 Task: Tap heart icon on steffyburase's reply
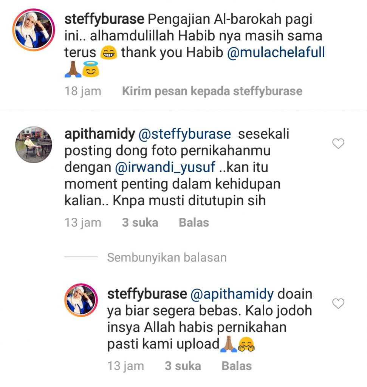pyautogui.click(x=338, y=303)
